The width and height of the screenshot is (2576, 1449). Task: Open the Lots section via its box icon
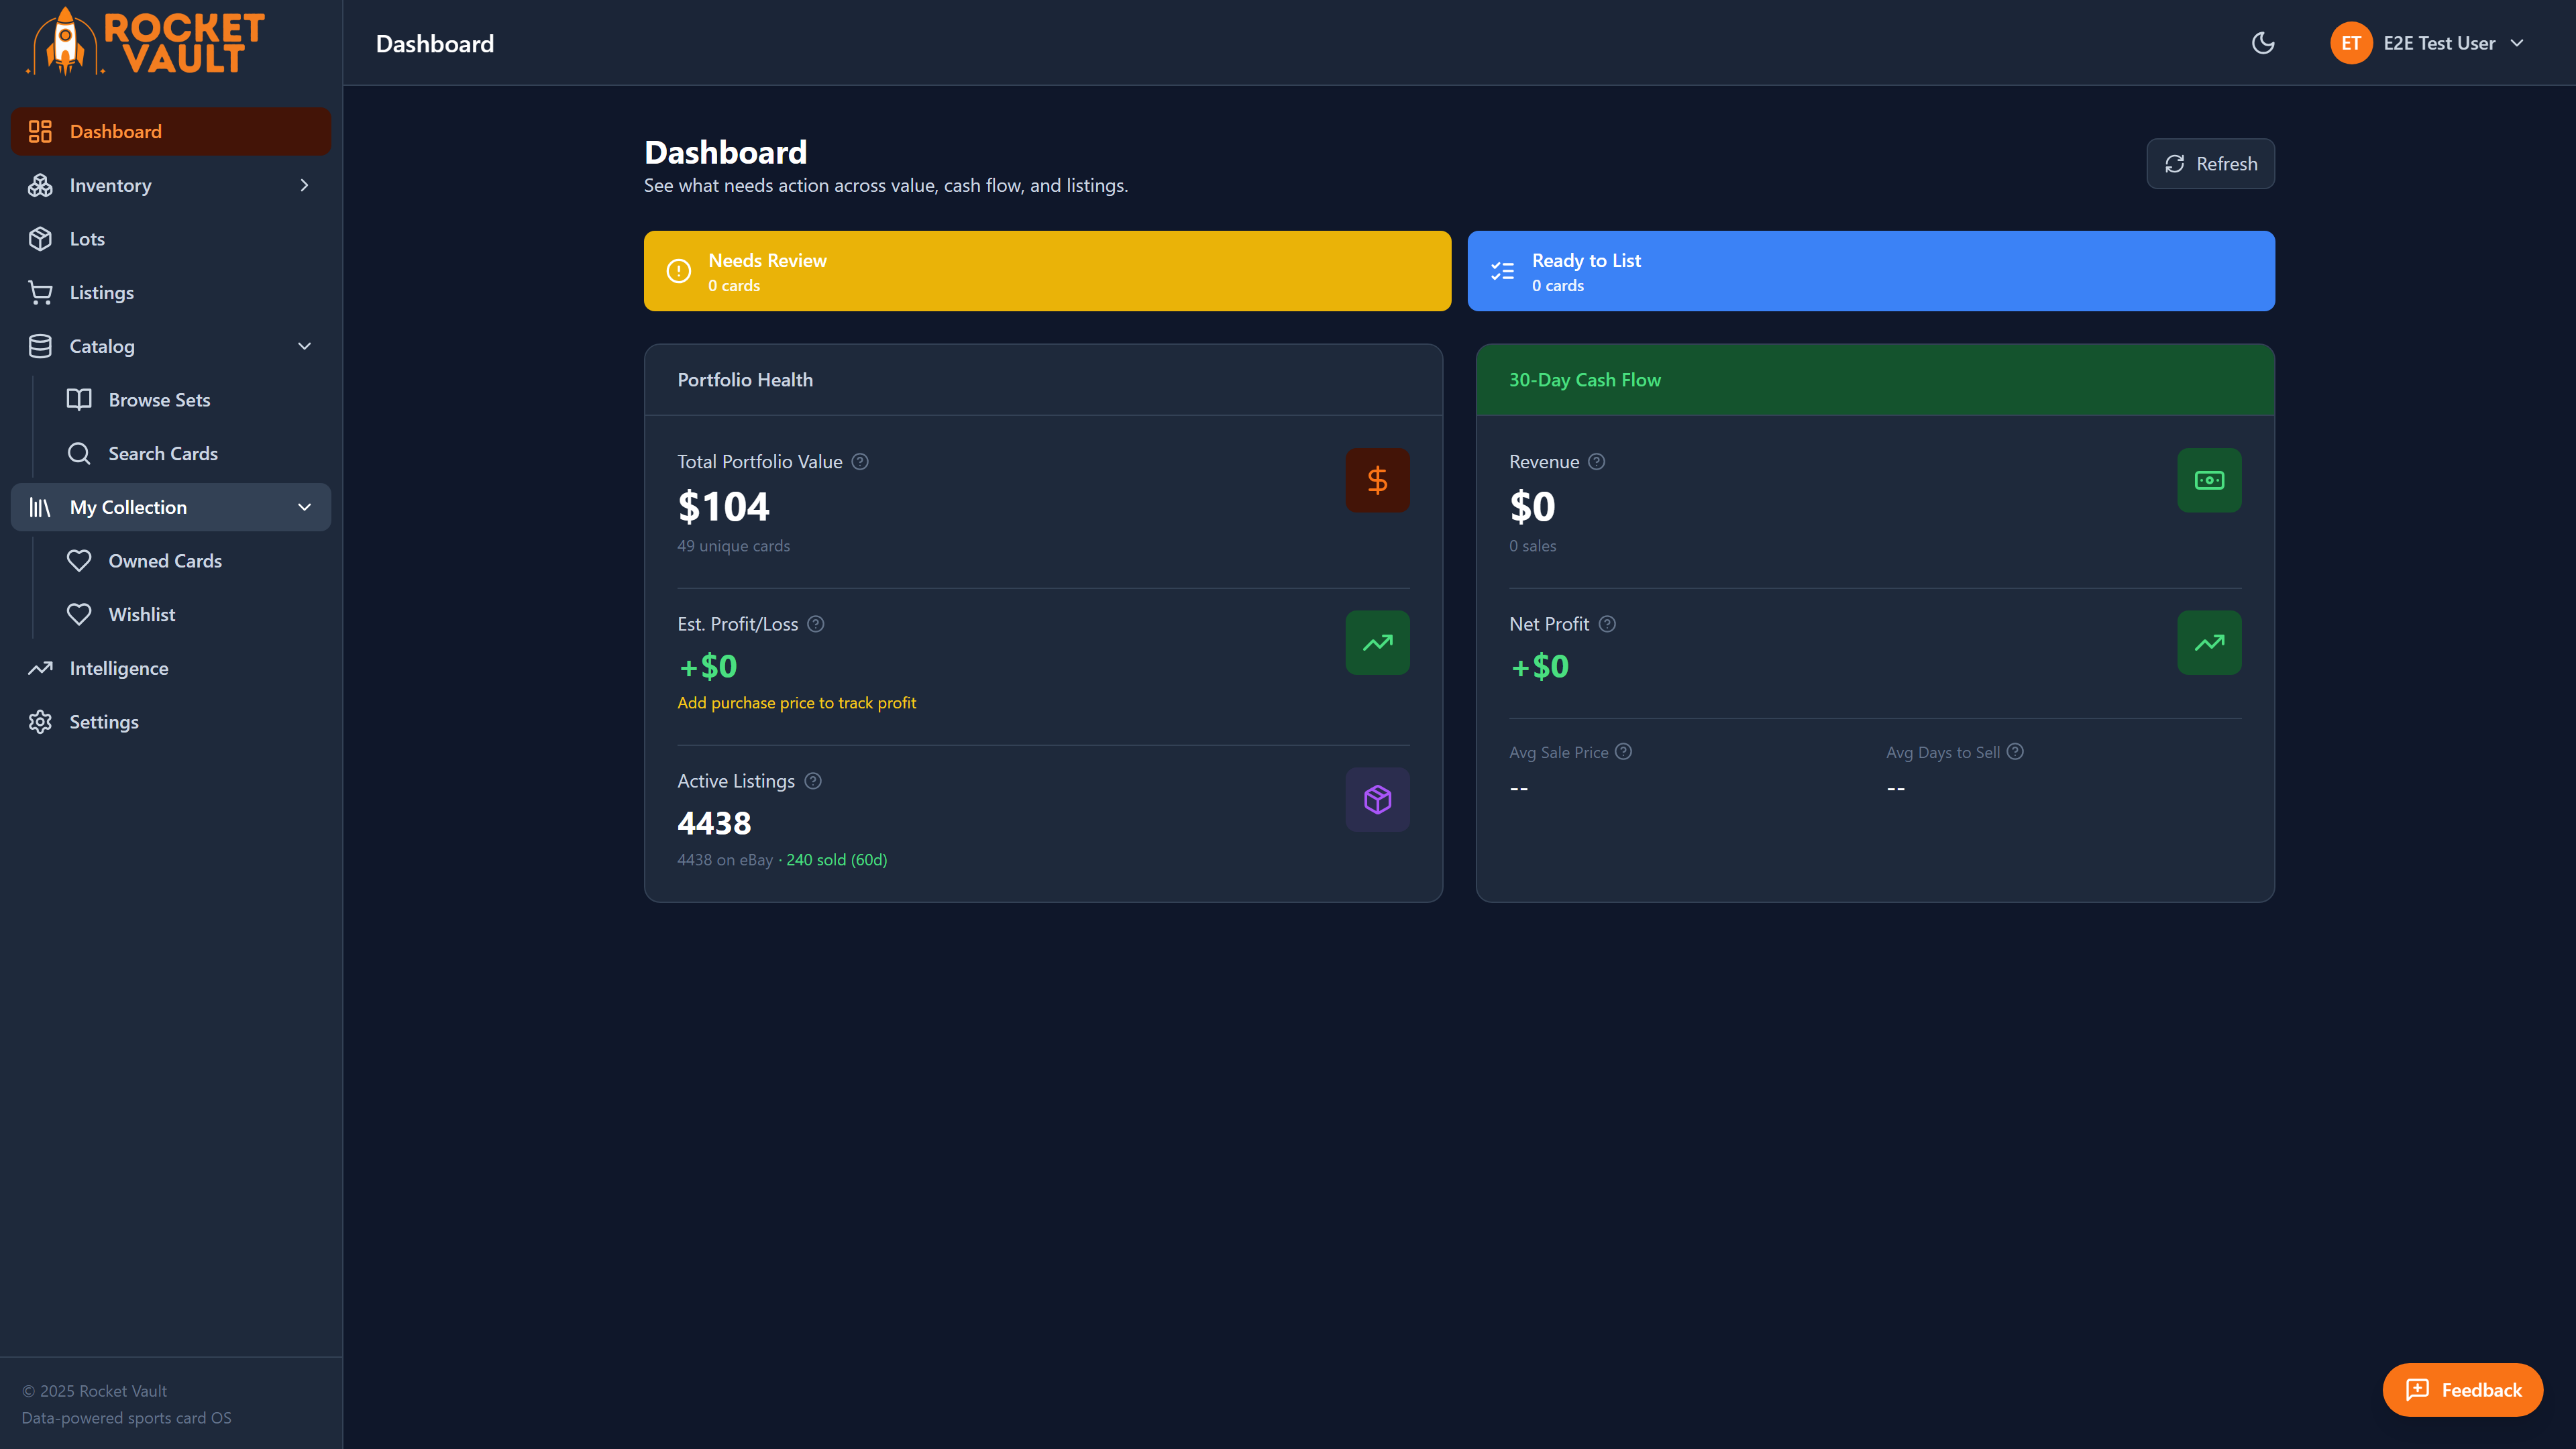40,238
